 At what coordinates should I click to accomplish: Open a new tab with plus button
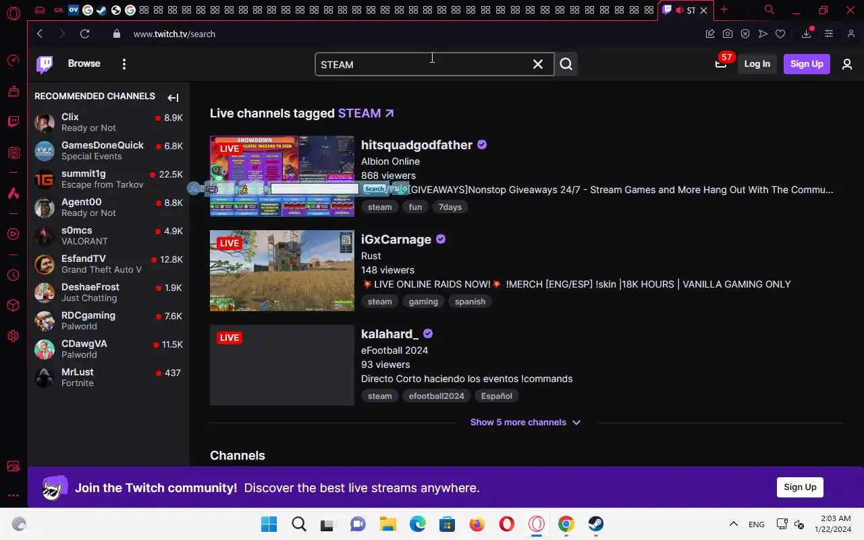click(x=724, y=9)
